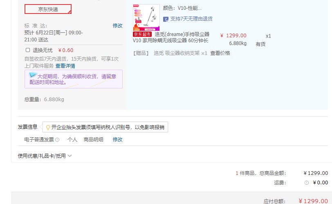Select the ¥1299.00 unit price
332x204 pixels.
233,35
